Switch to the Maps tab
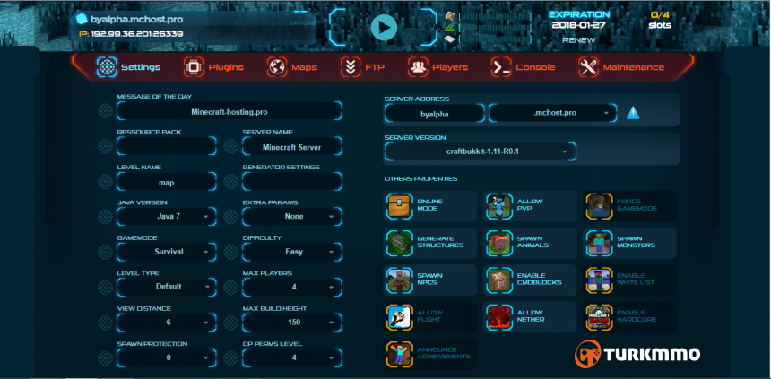Image resolution: width=771 pixels, height=379 pixels. [x=292, y=67]
